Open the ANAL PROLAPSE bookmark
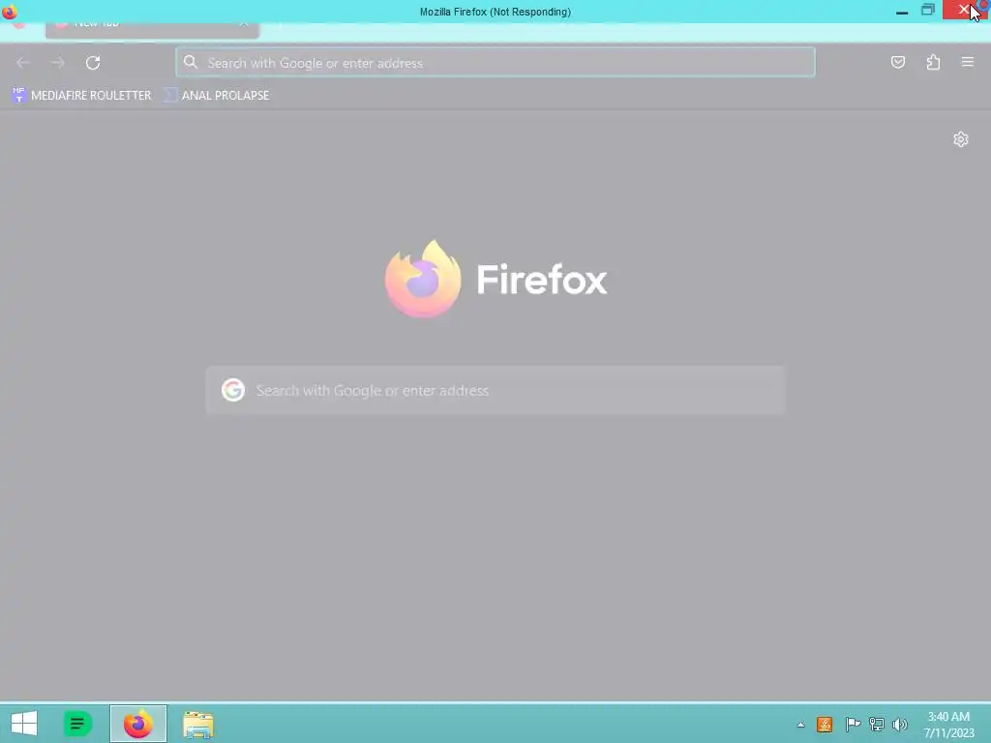This screenshot has height=743, width=991. coord(217,96)
